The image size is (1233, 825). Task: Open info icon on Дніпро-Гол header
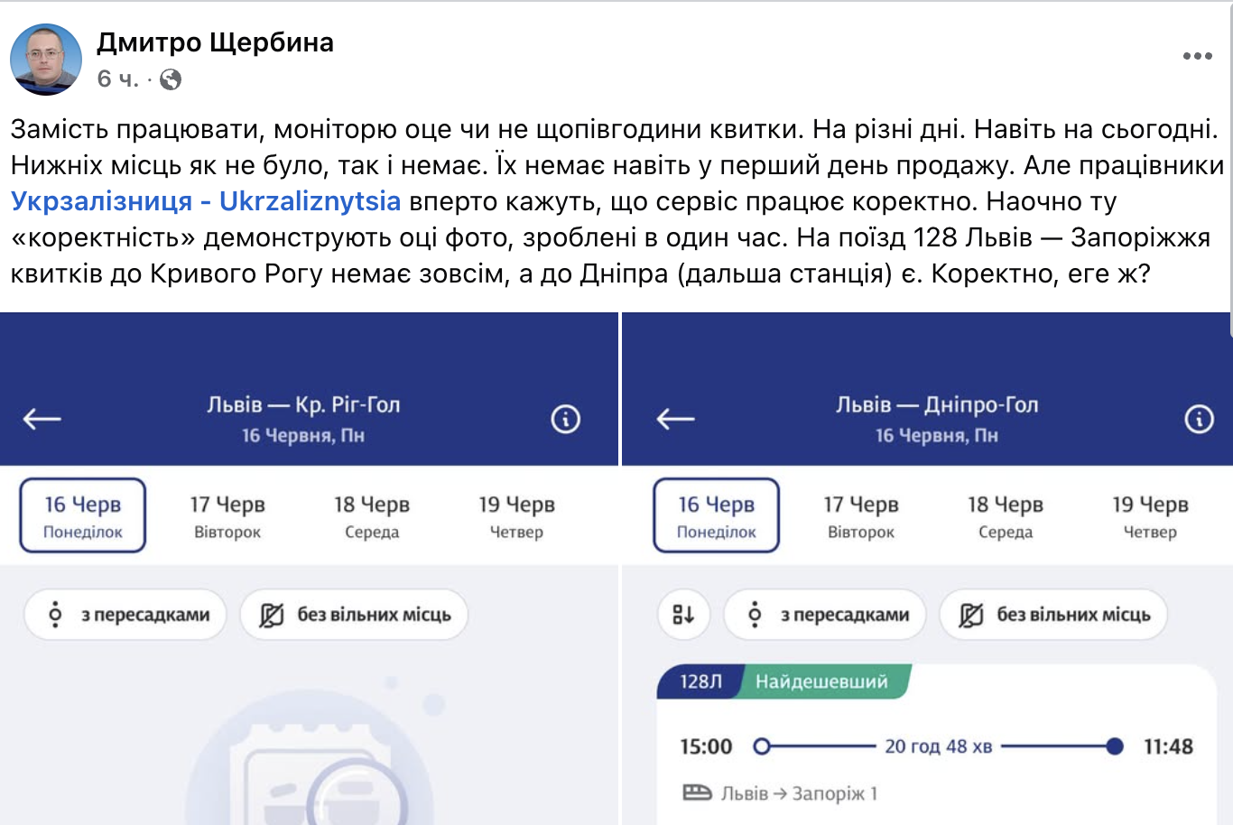(x=1199, y=419)
